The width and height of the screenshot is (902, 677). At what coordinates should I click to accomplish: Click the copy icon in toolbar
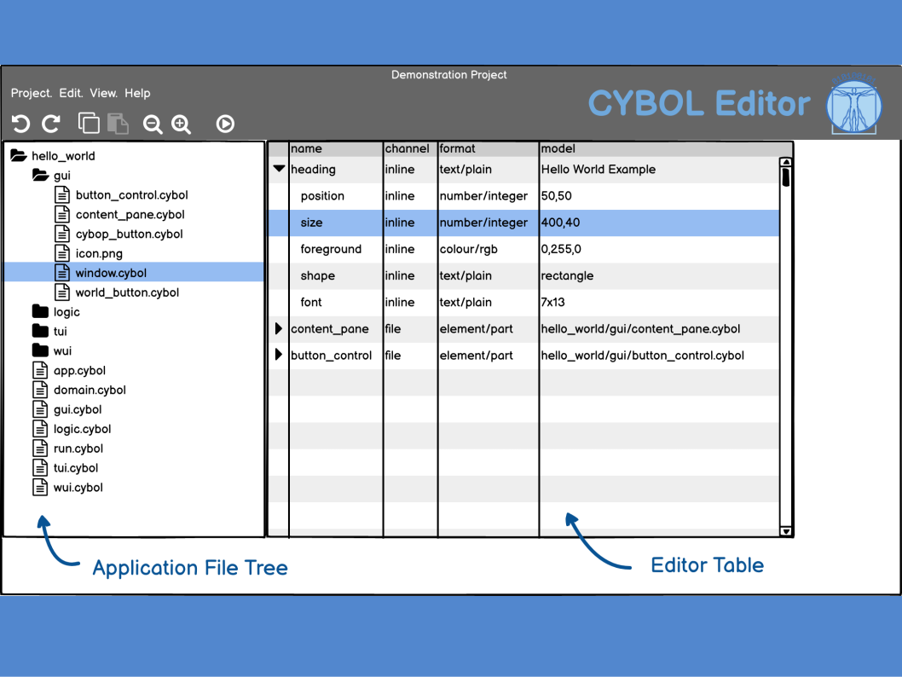click(88, 124)
